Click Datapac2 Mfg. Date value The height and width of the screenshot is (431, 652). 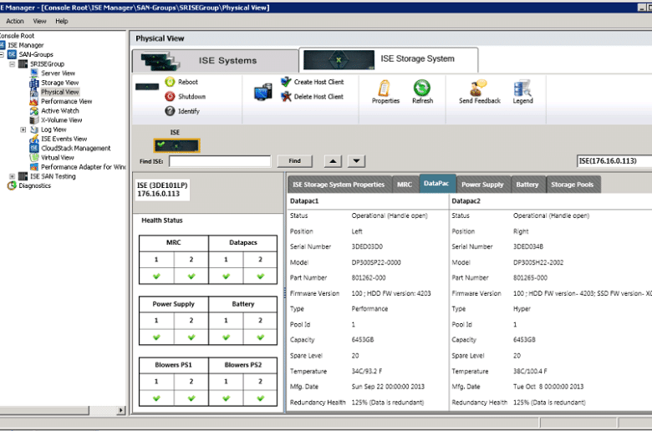(548, 387)
